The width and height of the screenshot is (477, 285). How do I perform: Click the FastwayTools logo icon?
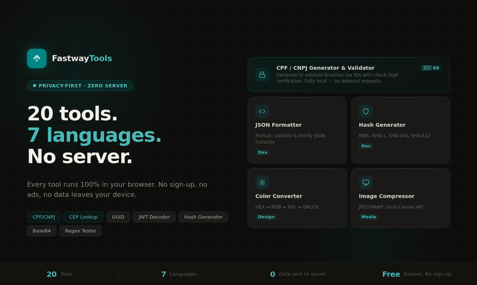pyautogui.click(x=37, y=58)
